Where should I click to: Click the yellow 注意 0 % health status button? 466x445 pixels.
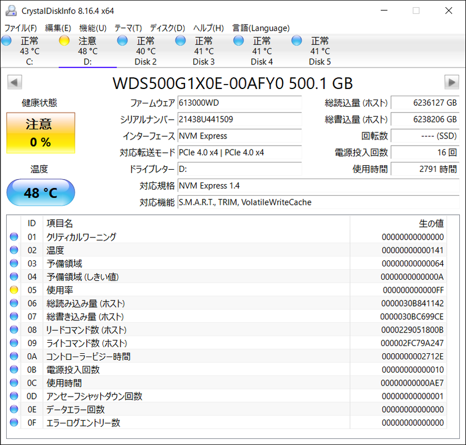click(x=41, y=133)
